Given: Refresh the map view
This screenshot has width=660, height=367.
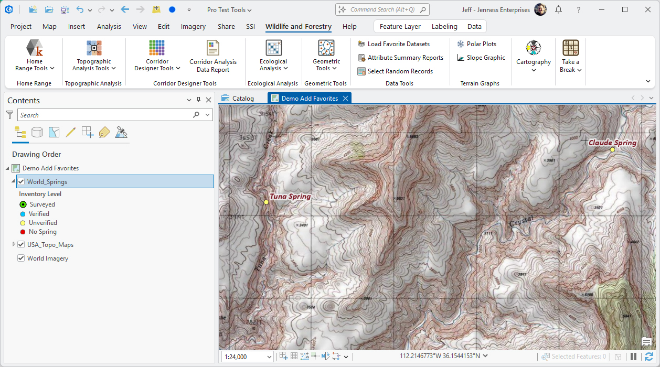Looking at the screenshot, I should pyautogui.click(x=649, y=357).
